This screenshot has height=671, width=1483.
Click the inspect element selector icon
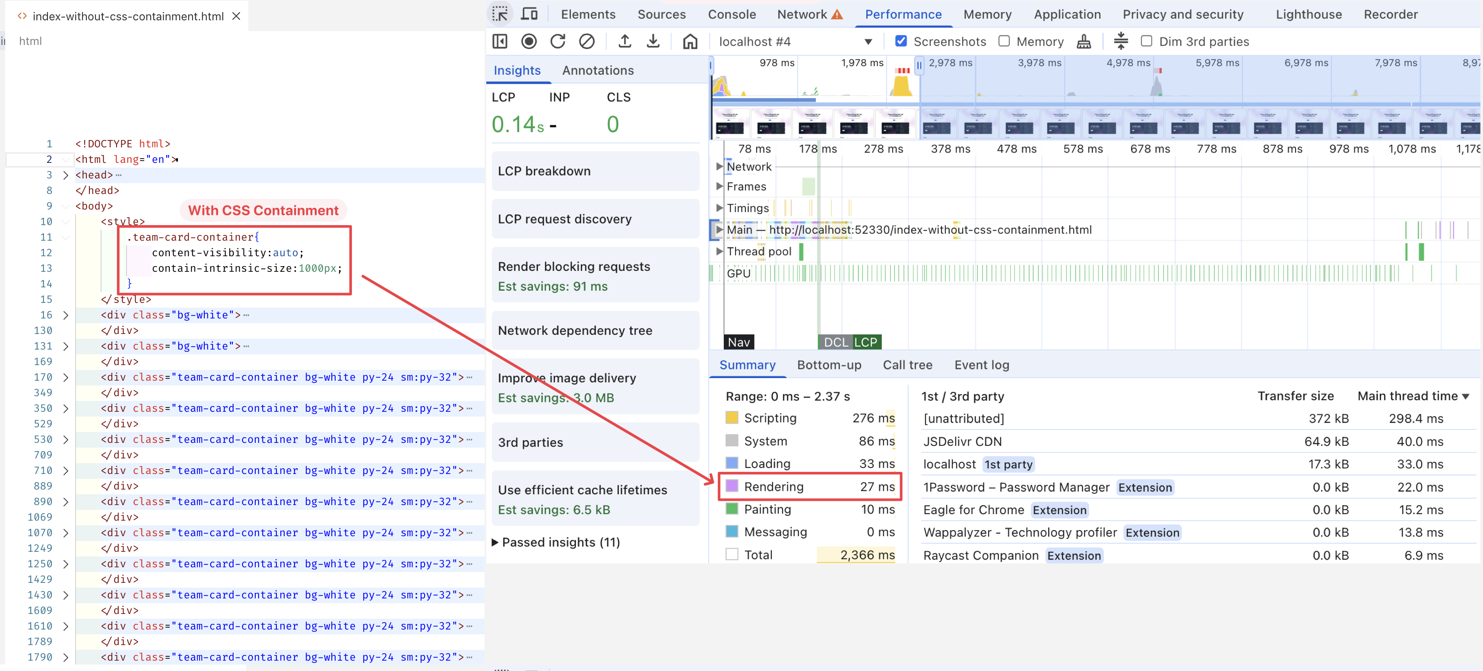[x=500, y=14]
